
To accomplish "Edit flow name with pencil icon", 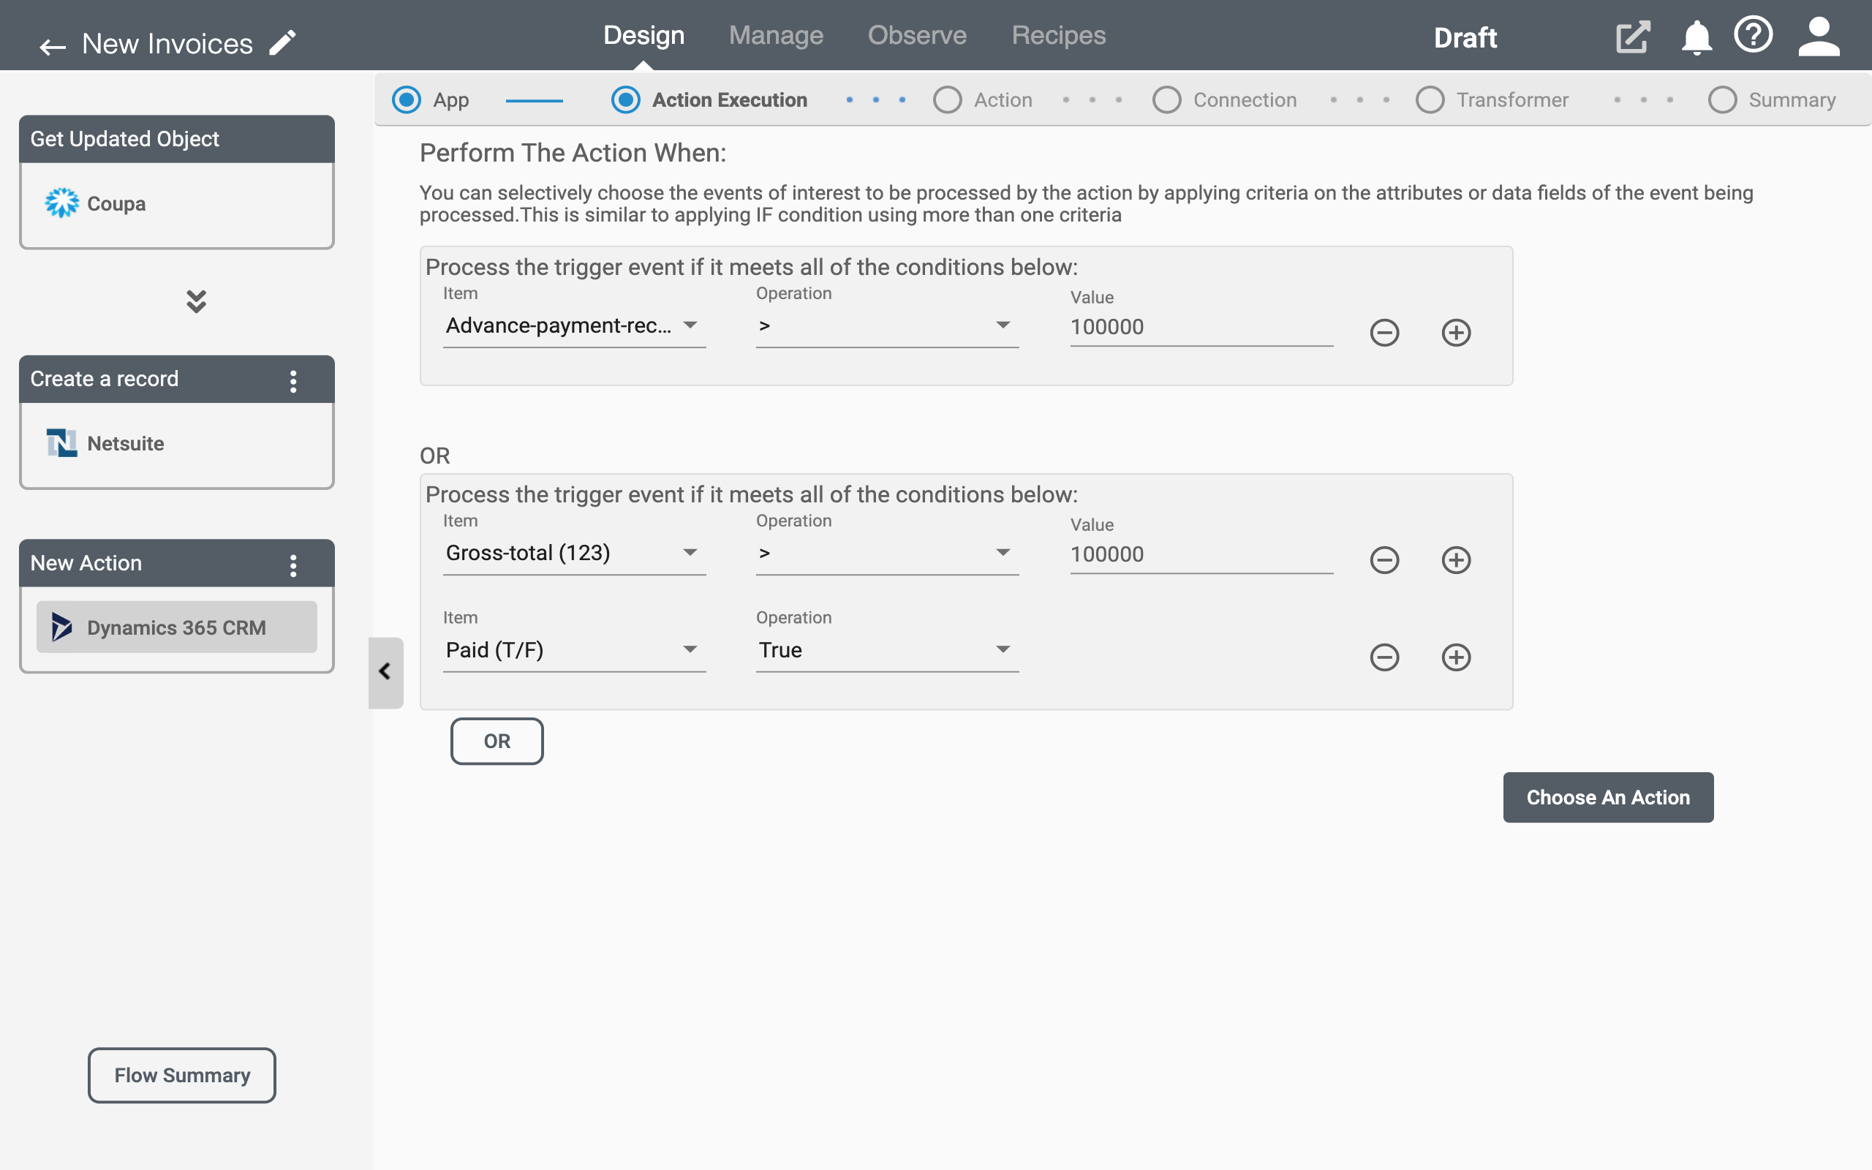I will (282, 42).
